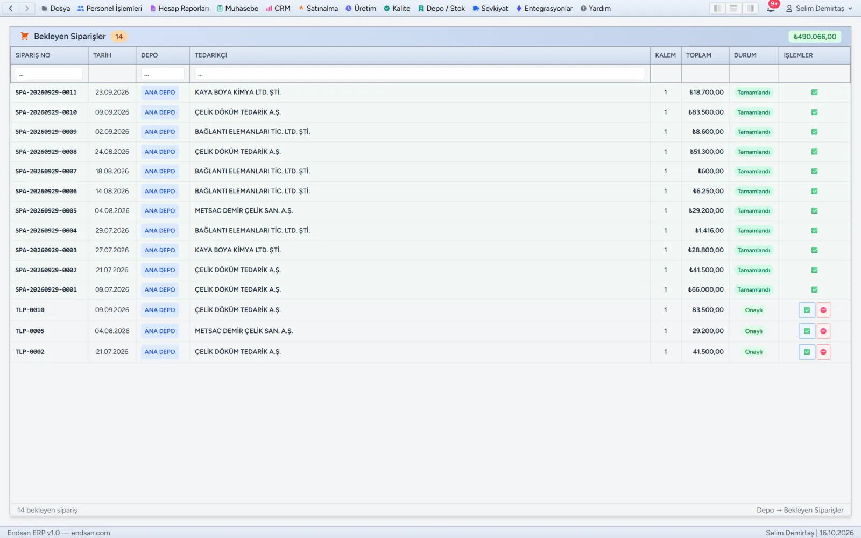The height and width of the screenshot is (538, 861).
Task: Focus the Sipariş No filter field
Action: click(49, 74)
